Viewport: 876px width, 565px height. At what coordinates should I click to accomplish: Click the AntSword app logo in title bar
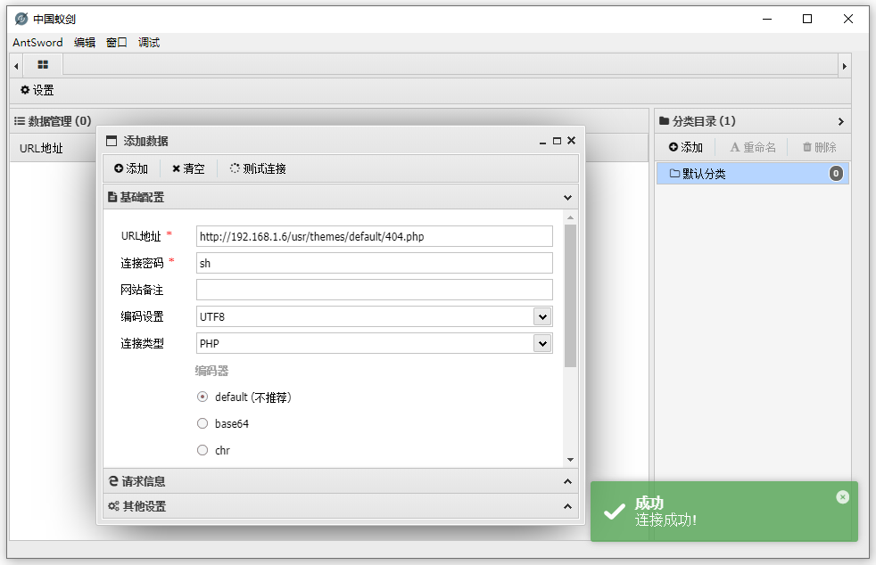[21, 19]
